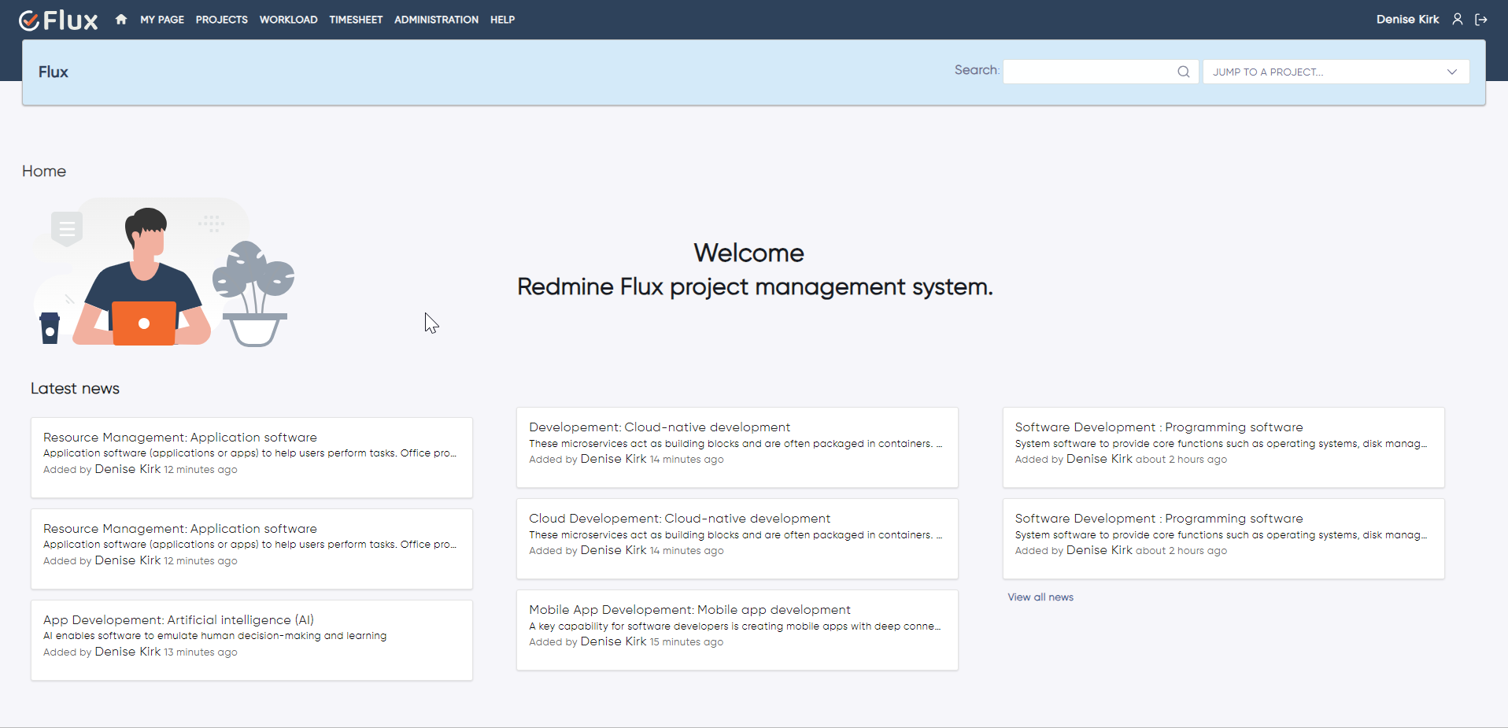This screenshot has height=728, width=1508.
Task: Open user profile icon beside Denise Kirk
Action: 1457,20
